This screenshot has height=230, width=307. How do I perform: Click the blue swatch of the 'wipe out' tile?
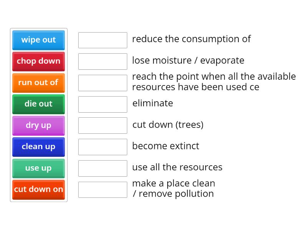point(38,40)
